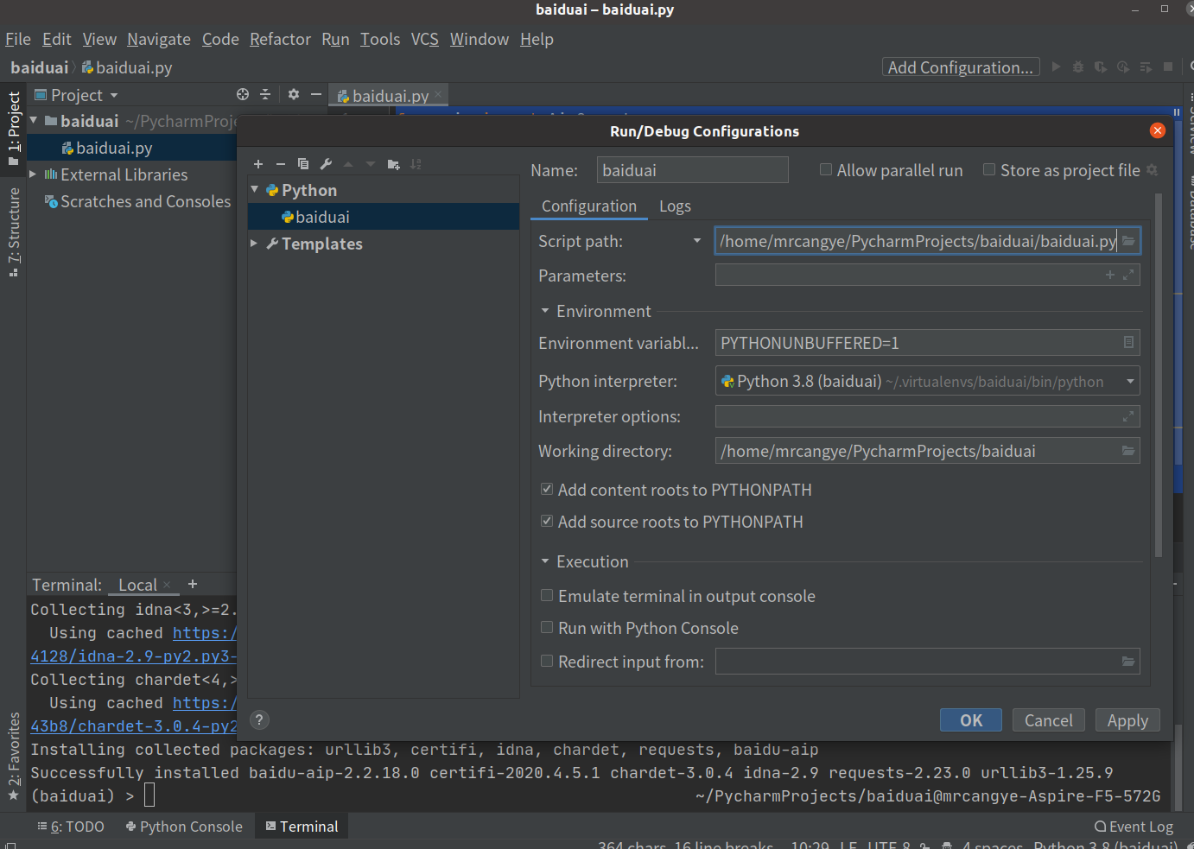This screenshot has height=849, width=1194.
Task: Enable Emulate terminal in output console
Action: [547, 596]
